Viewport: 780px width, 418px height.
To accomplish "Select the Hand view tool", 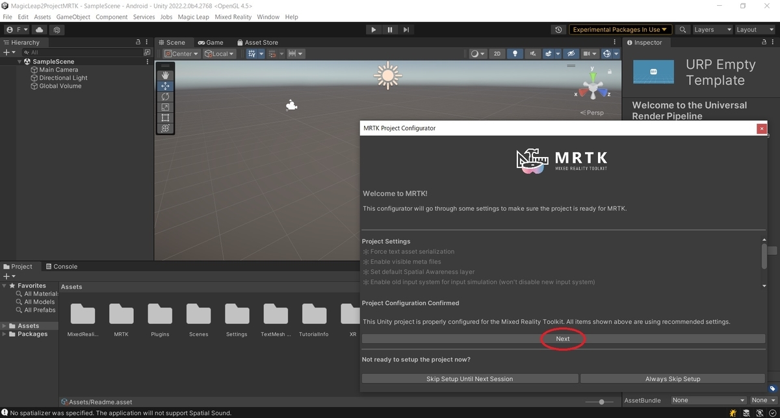I will 165,75.
